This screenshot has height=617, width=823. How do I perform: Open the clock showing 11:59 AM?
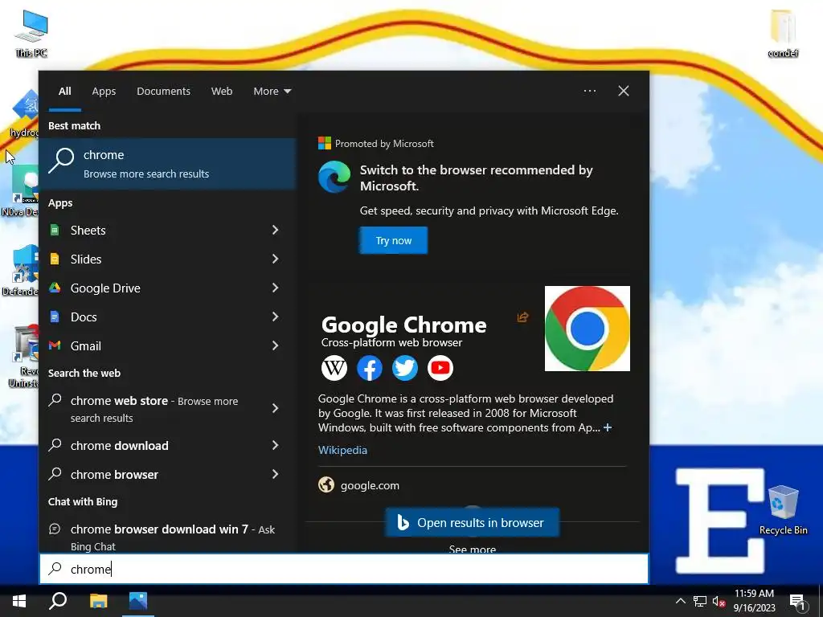[754, 601]
